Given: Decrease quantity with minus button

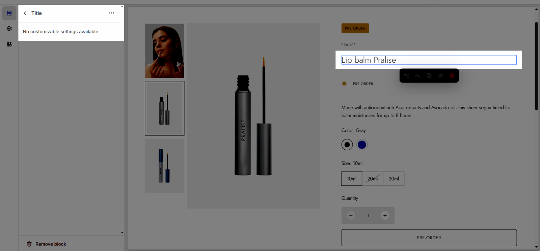Looking at the screenshot, I should coord(351,216).
